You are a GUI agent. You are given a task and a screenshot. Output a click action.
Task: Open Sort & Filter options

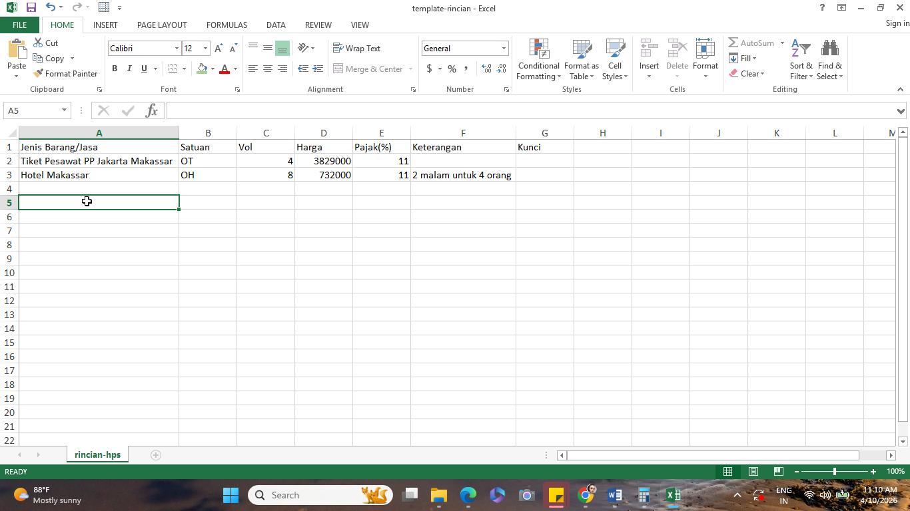pos(801,59)
